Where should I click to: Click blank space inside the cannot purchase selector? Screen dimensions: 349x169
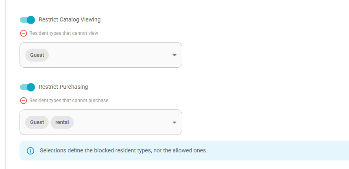(x=122, y=122)
